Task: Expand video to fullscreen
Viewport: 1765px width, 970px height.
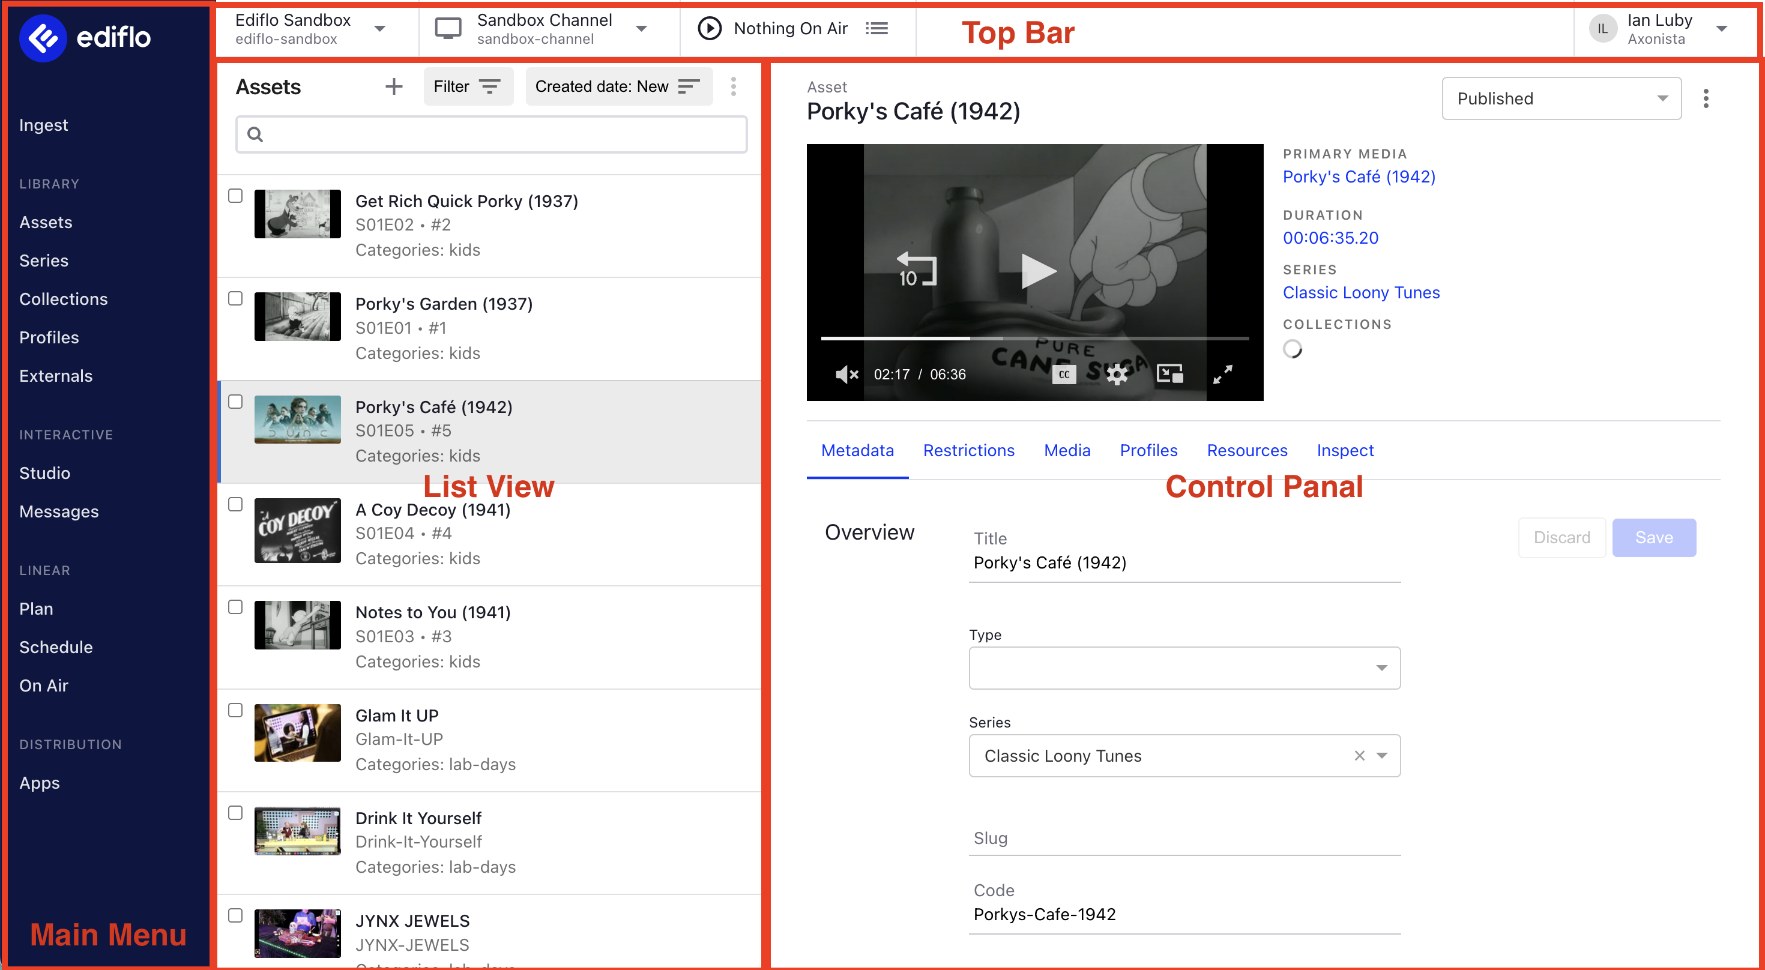Action: [1222, 374]
